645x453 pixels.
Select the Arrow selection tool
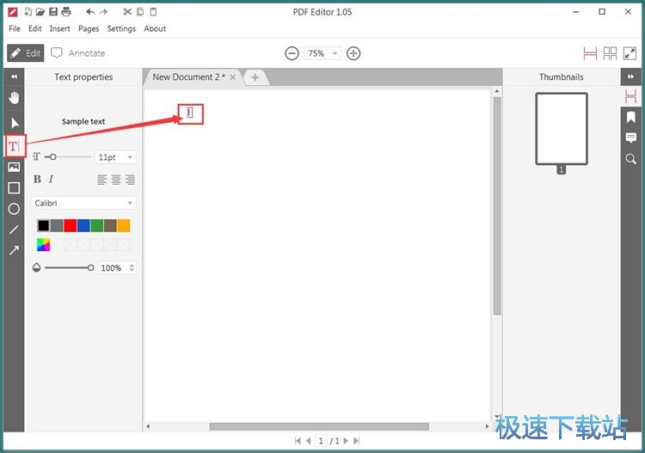tap(15, 123)
